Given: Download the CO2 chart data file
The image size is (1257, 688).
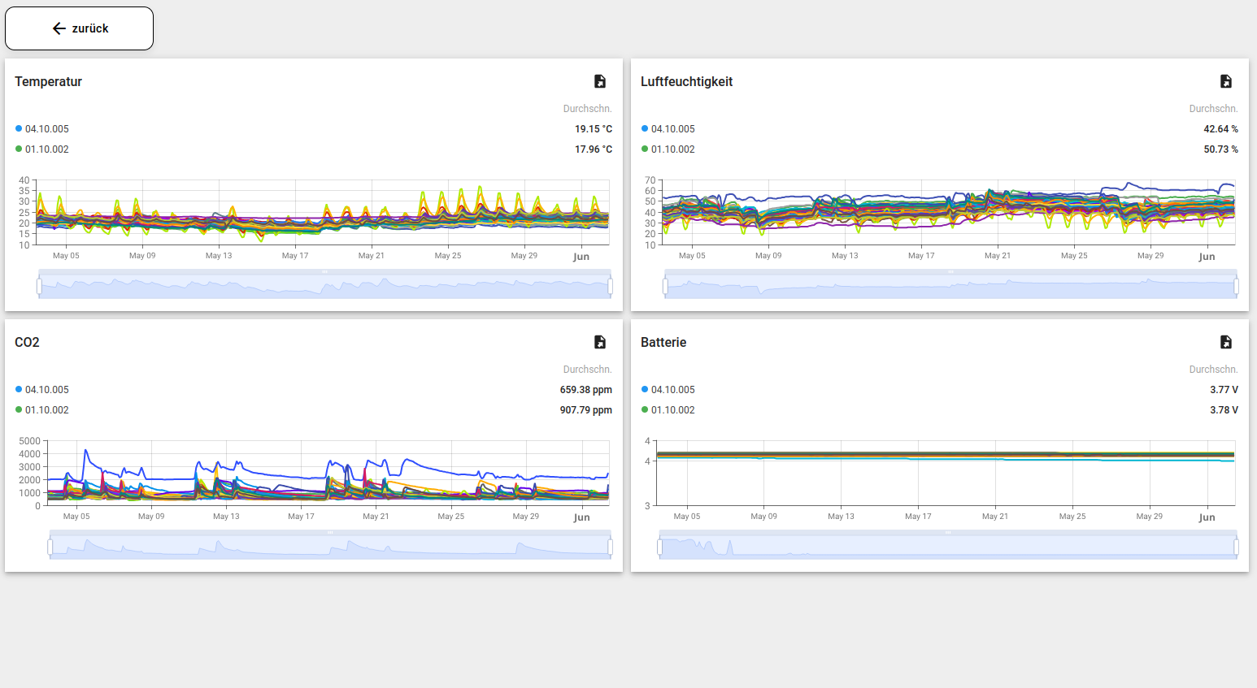Looking at the screenshot, I should pyautogui.click(x=600, y=342).
